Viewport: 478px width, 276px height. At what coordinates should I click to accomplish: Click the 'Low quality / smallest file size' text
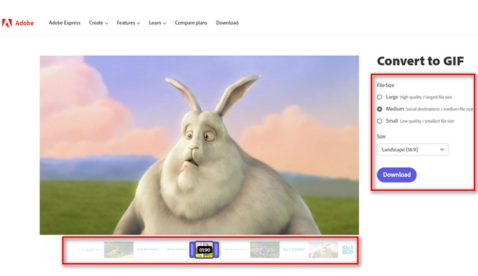coord(427,121)
